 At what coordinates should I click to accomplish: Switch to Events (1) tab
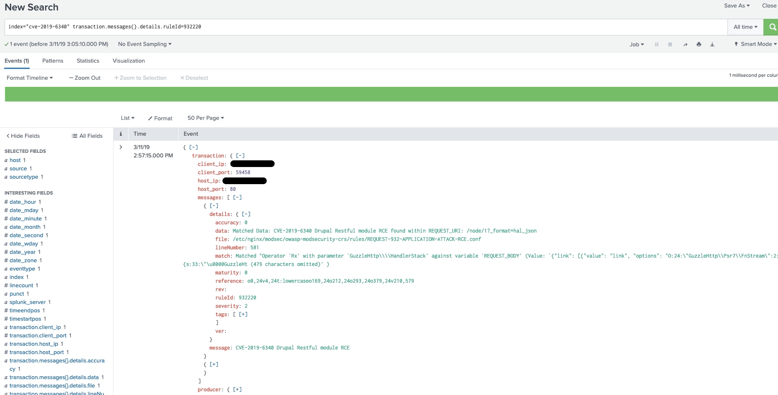[x=17, y=61]
